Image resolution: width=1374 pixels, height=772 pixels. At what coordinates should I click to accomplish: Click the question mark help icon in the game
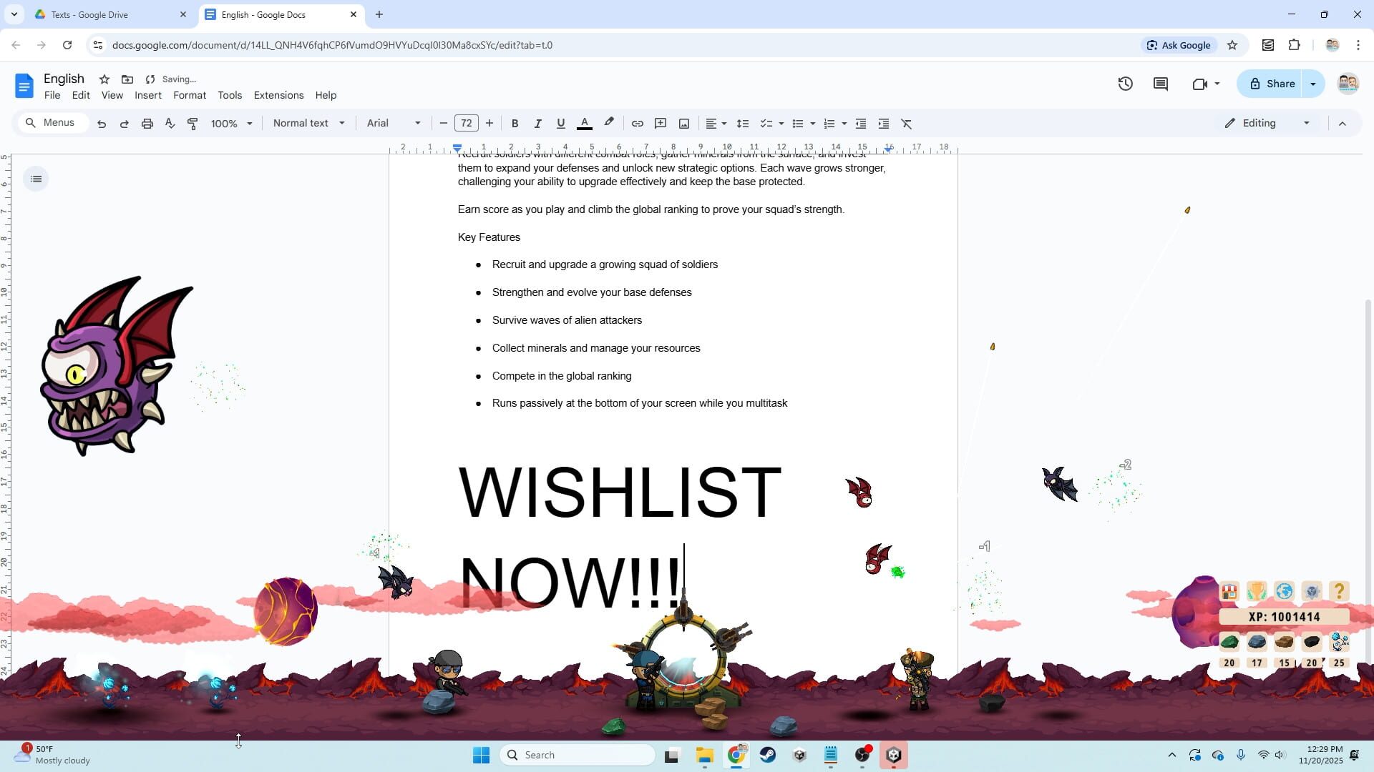(x=1339, y=591)
